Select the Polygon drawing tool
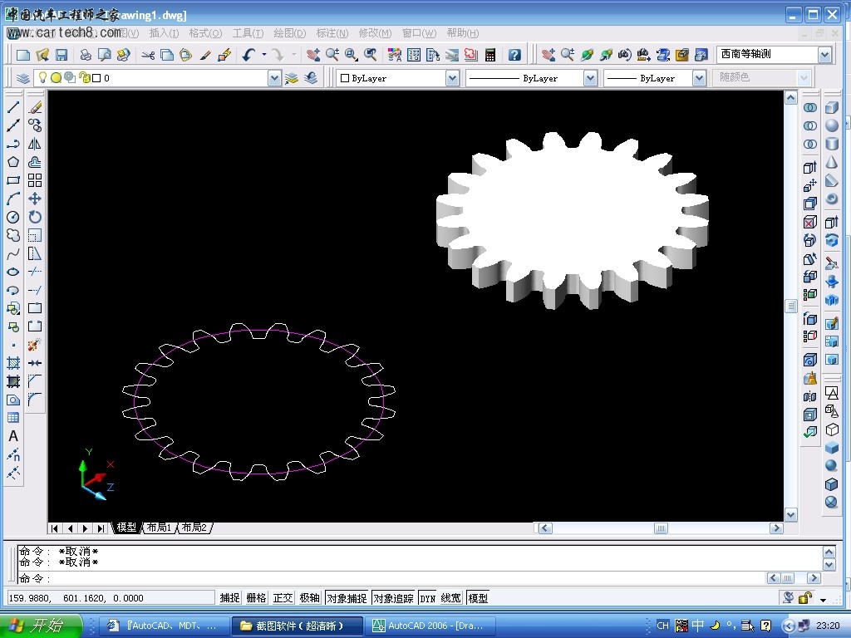Screen dimensions: 851x638 point(13,162)
